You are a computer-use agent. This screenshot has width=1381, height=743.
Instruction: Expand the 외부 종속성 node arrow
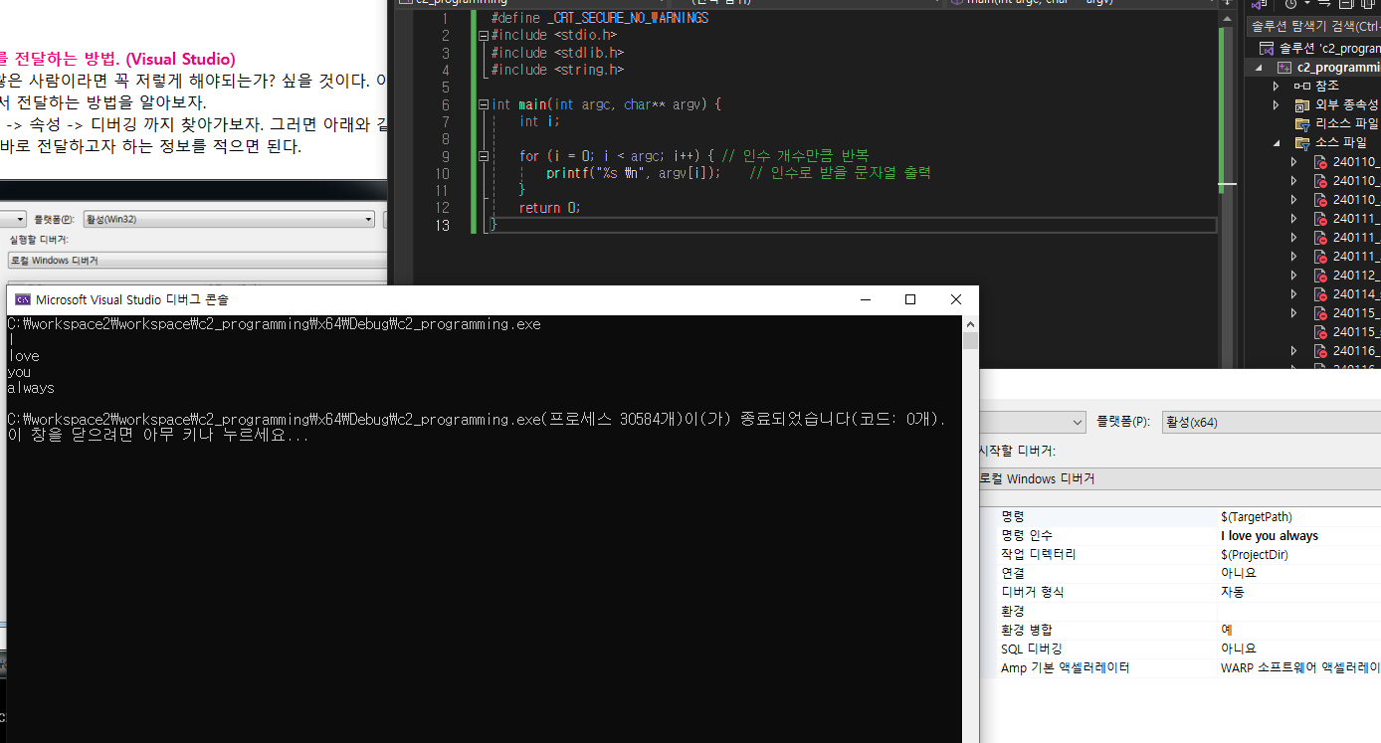1277,104
